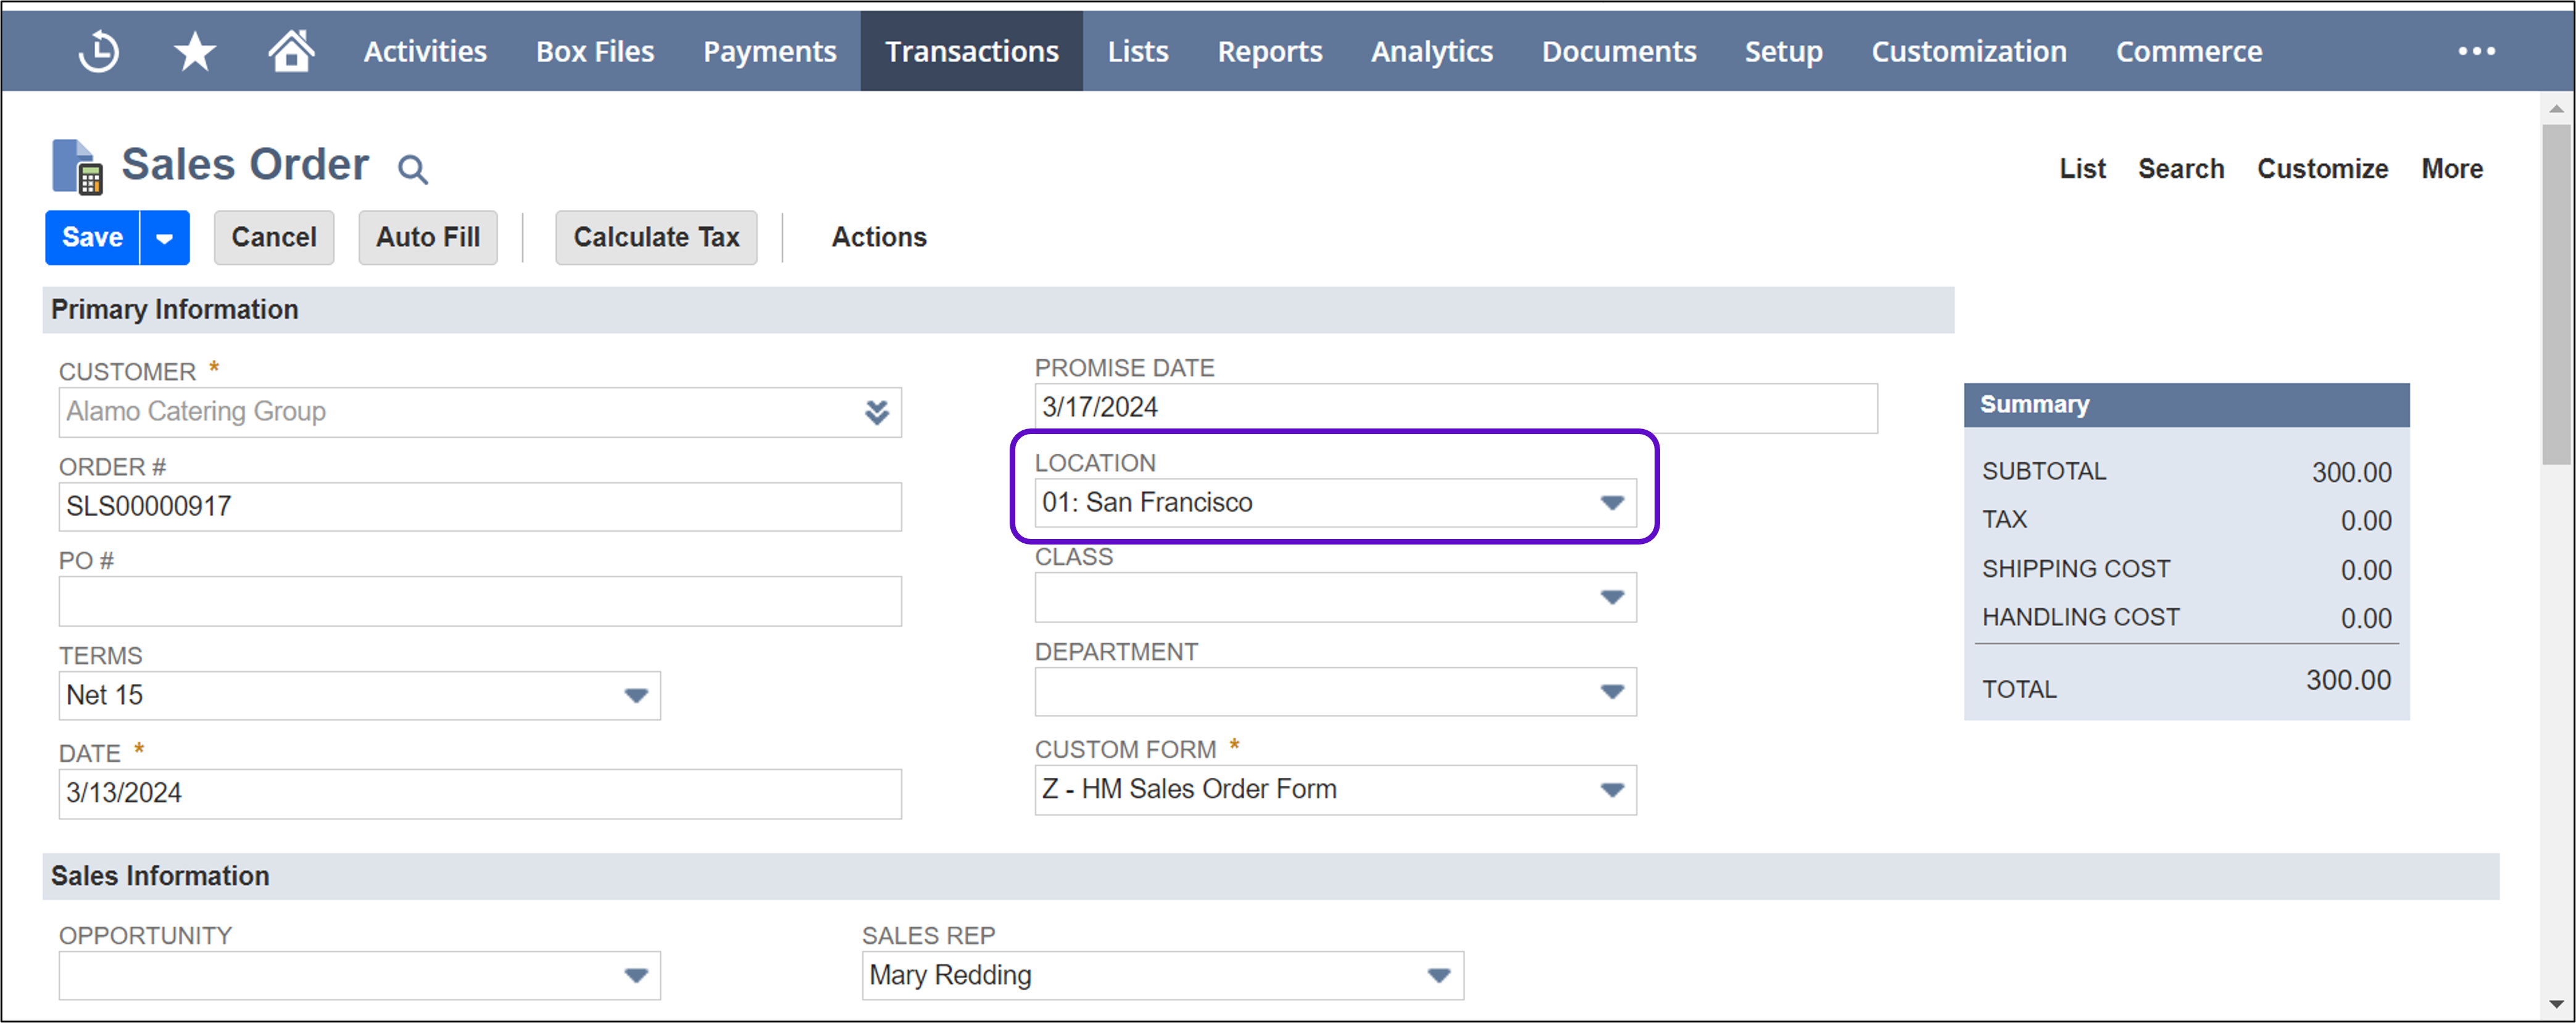Open the three-dots overflow menu
The width and height of the screenshot is (2576, 1023).
pyautogui.click(x=2476, y=51)
